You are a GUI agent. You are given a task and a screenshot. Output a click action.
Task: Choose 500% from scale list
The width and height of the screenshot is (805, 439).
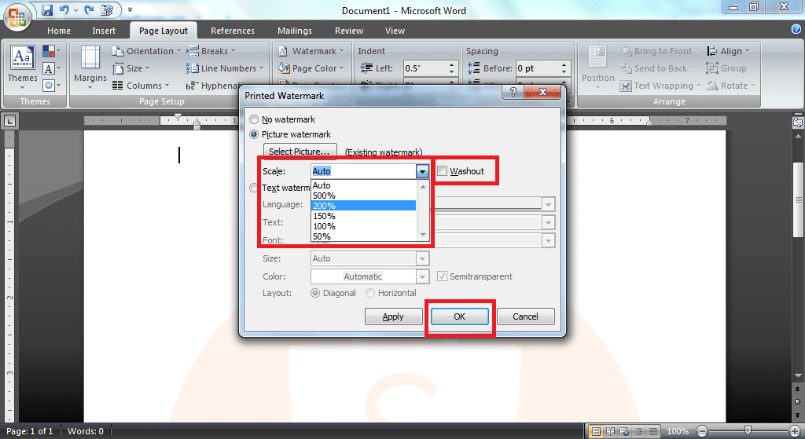(x=363, y=196)
